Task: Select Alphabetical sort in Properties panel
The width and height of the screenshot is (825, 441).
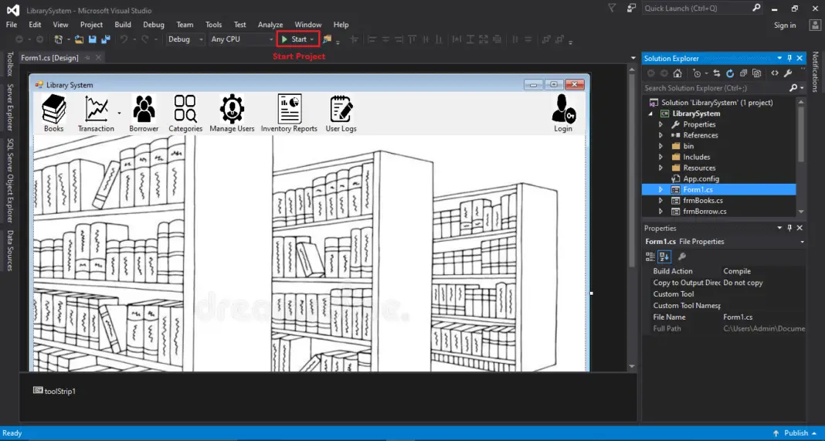Action: point(664,257)
